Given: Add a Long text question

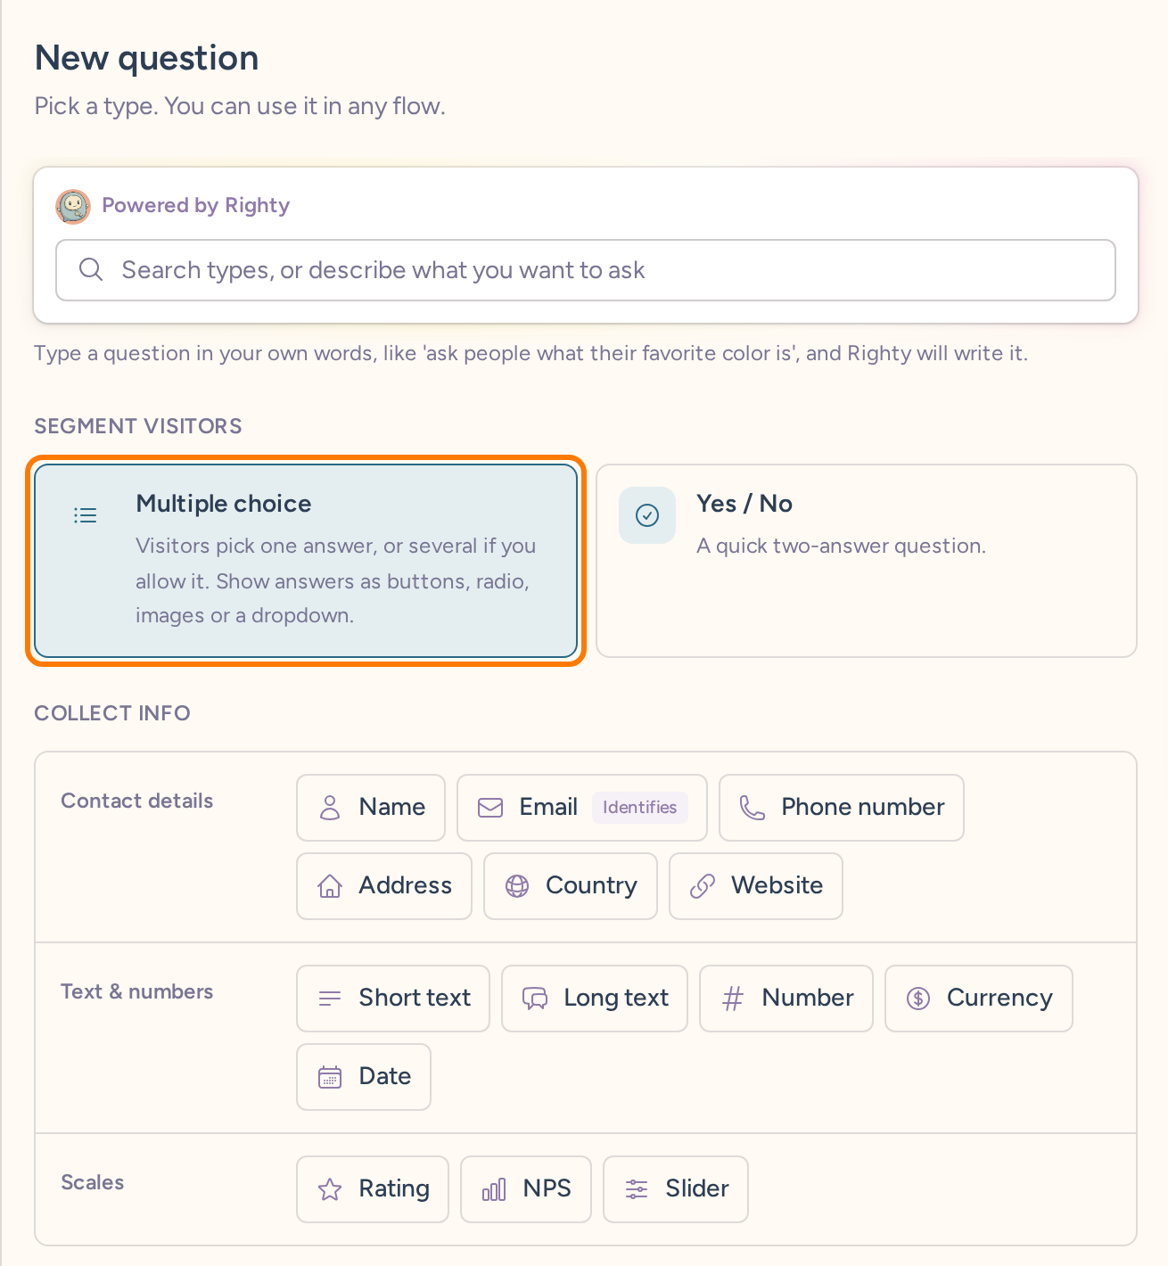Looking at the screenshot, I should [595, 999].
